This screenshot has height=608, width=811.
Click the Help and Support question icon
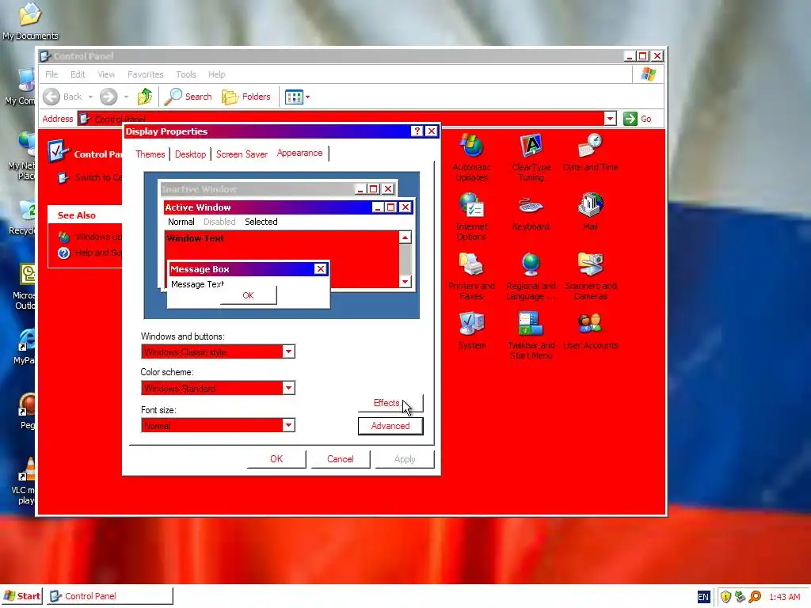(x=63, y=253)
